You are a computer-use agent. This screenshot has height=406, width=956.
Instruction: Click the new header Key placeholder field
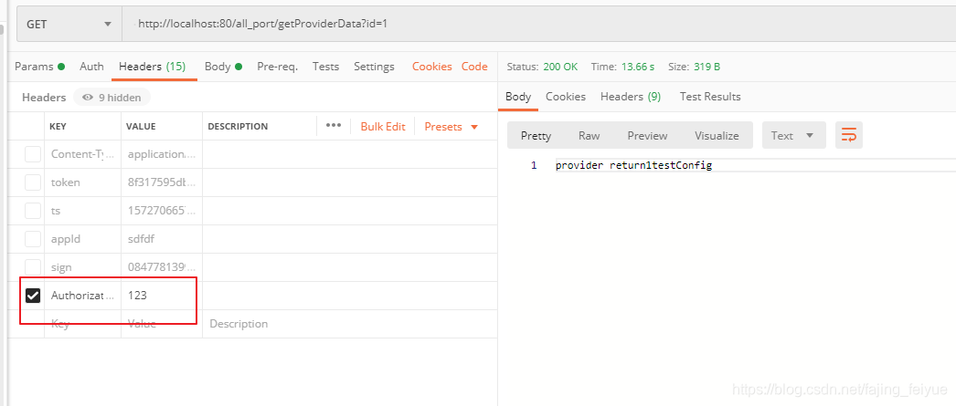point(82,324)
